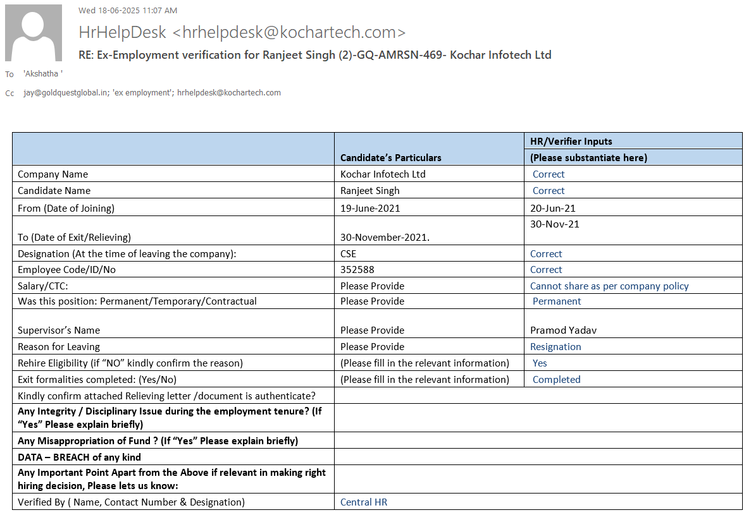Click the Candidate Name row label
The height and width of the screenshot is (515, 751).
pos(54,190)
